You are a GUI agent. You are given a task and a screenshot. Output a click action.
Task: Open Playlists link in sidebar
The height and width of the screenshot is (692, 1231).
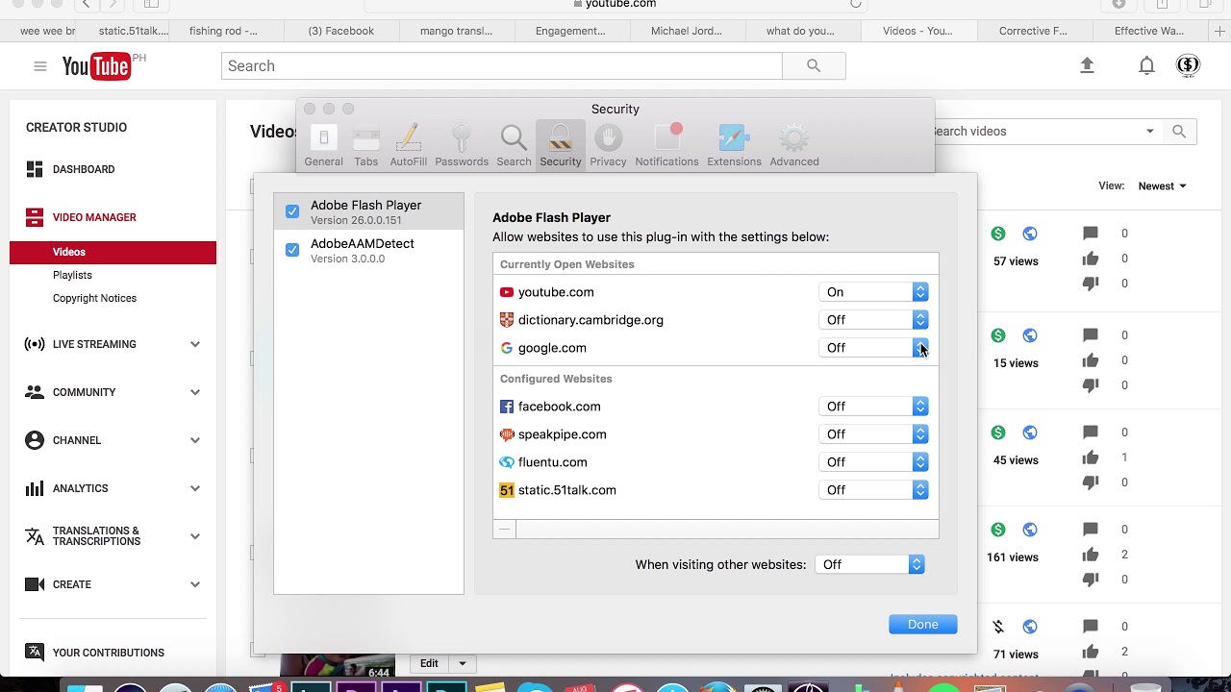coord(72,275)
